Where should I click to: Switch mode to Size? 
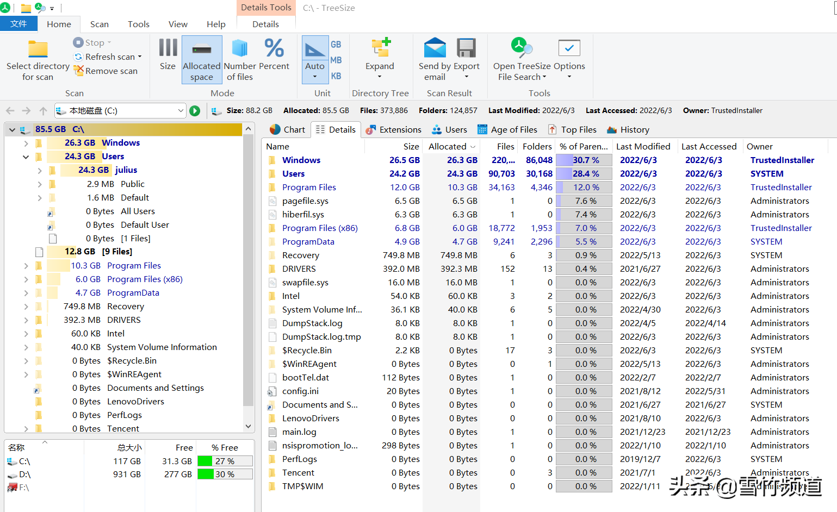(x=168, y=54)
